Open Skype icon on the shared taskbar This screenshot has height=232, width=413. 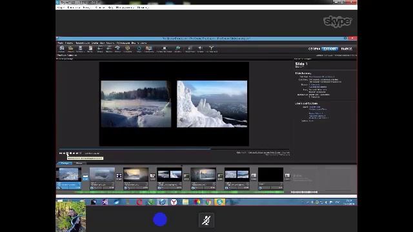point(219,202)
